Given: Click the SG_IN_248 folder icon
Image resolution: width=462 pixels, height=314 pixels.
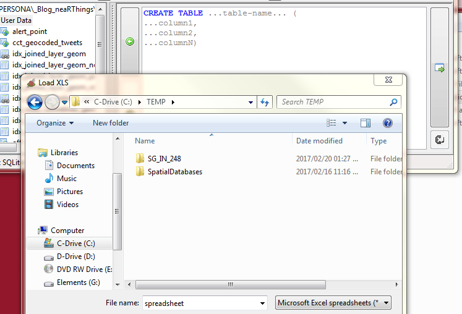Looking at the screenshot, I should click(x=140, y=158).
